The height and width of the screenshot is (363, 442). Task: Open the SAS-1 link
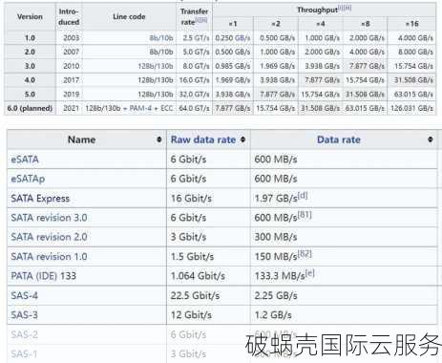24,353
